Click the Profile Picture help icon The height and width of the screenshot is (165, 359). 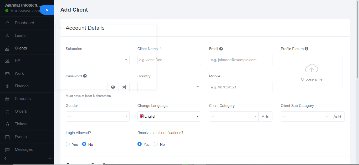pos(306,49)
